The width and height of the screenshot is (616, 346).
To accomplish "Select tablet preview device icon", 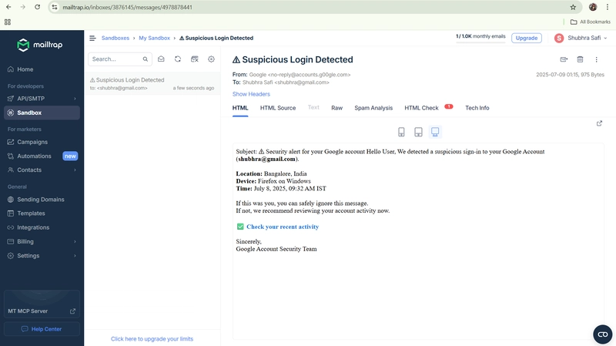I will 418,132.
